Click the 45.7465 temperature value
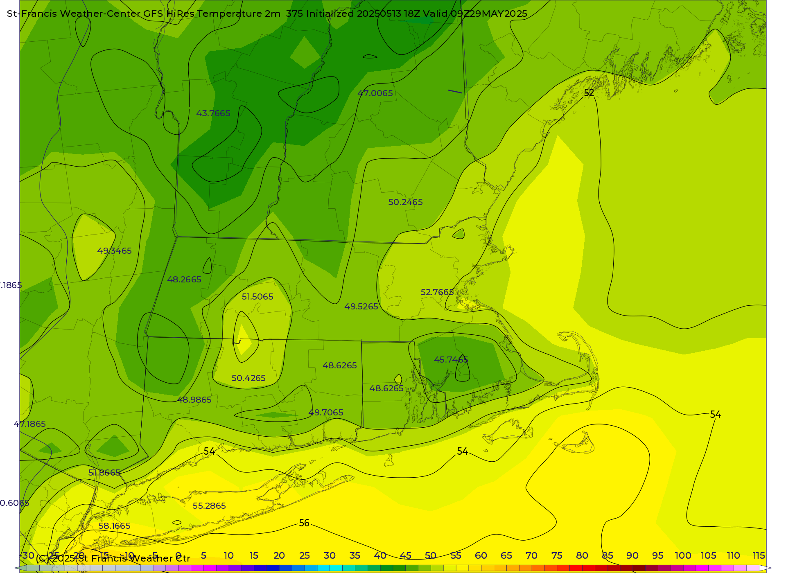This screenshot has height=573, width=786. tap(451, 360)
